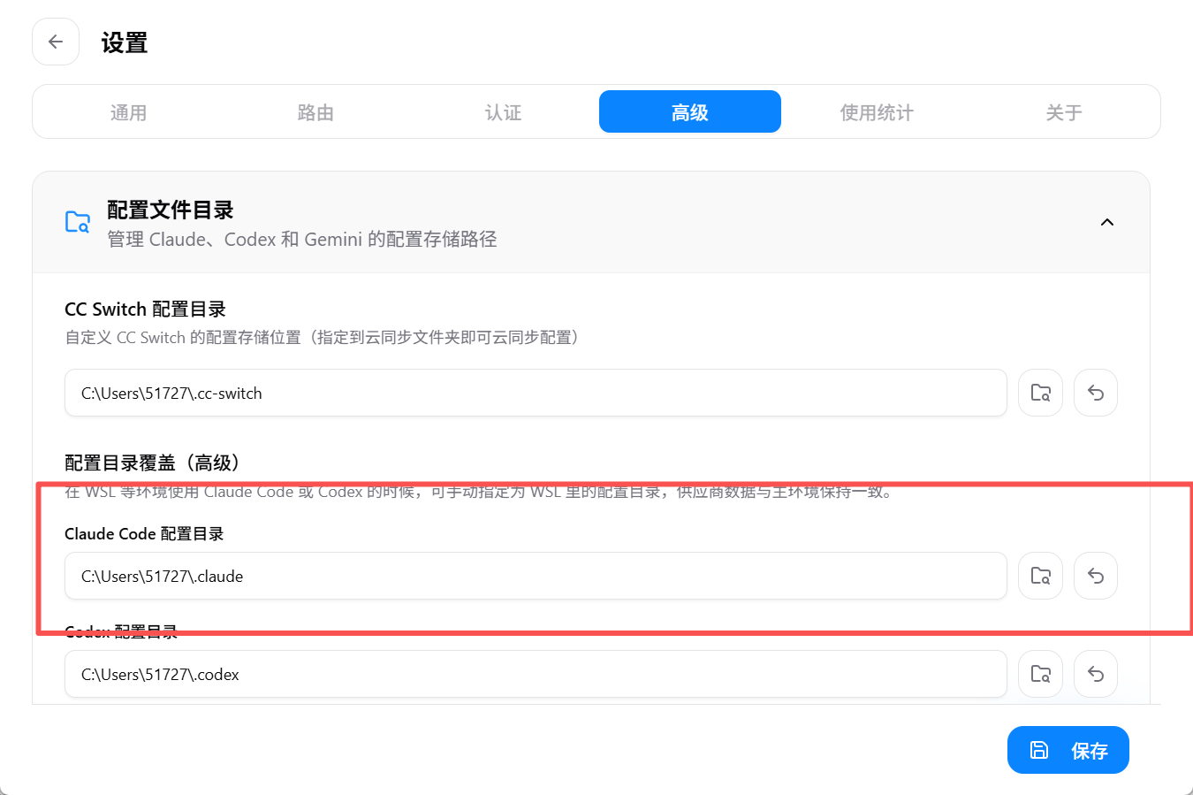The height and width of the screenshot is (795, 1193).
Task: Switch to the 认证 tab
Action: 503,112
